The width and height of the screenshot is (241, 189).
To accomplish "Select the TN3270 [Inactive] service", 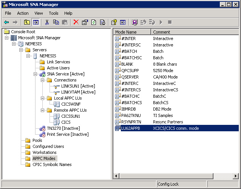I will [x=63, y=128].
